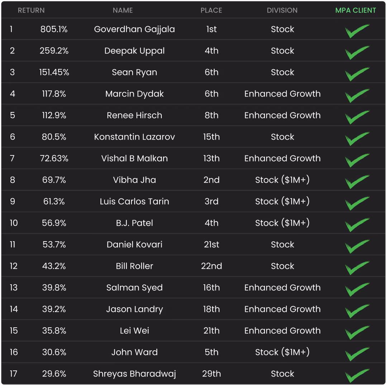Screen dimensions: 386x388
Task: Click the DIVISION column header
Action: coord(282,10)
